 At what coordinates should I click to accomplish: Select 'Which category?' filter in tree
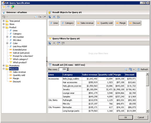20,59
